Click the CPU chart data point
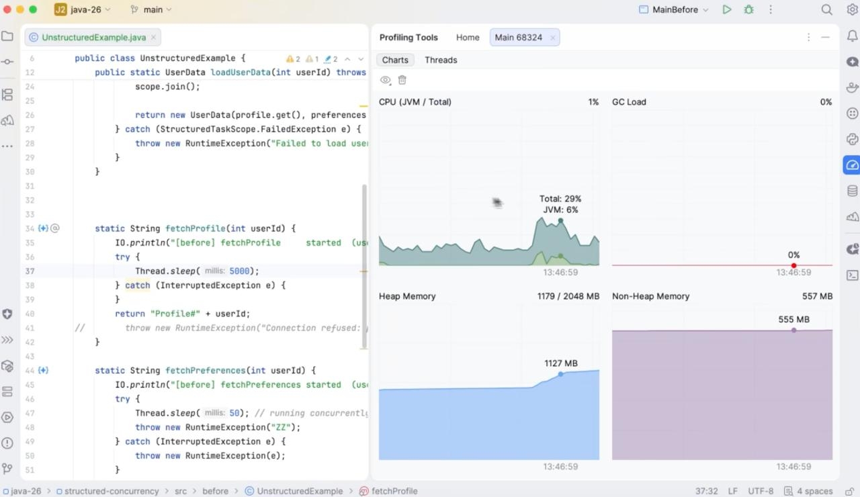860x497 pixels. [x=560, y=221]
